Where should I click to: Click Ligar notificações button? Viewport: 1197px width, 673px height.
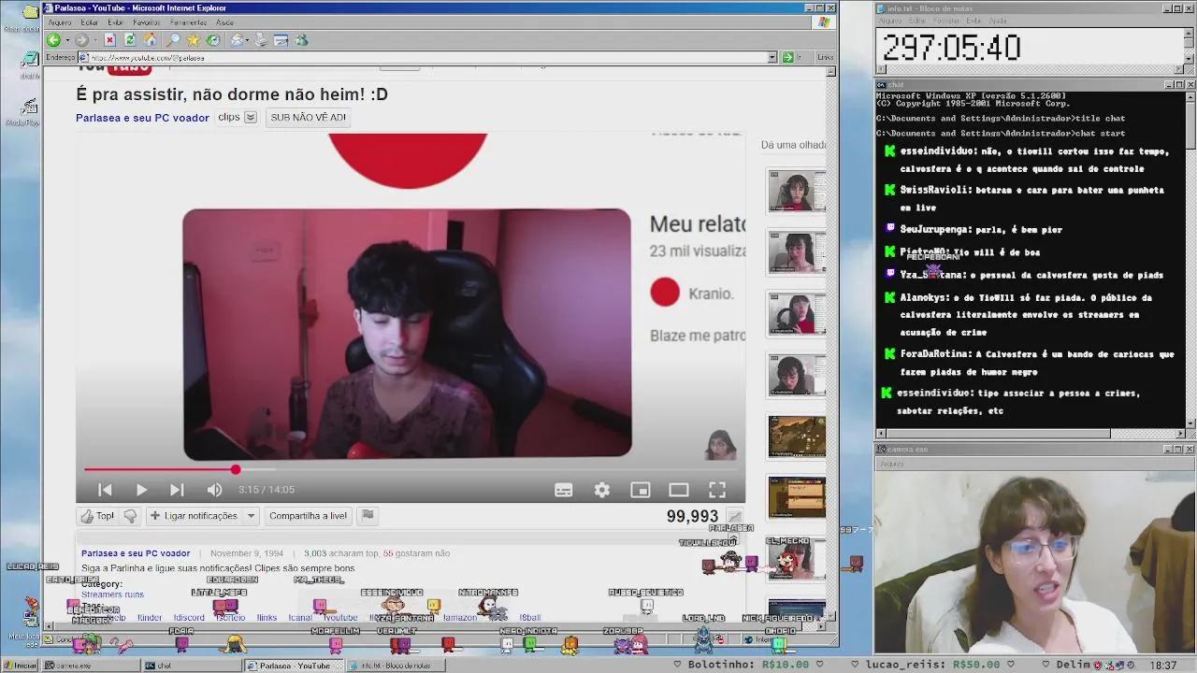pyautogui.click(x=193, y=516)
